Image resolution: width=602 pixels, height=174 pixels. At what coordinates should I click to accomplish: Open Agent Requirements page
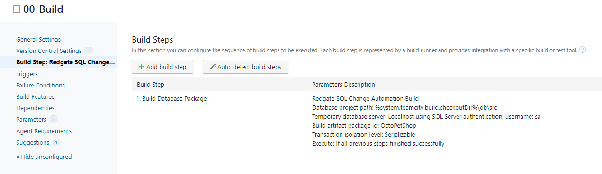click(x=44, y=131)
